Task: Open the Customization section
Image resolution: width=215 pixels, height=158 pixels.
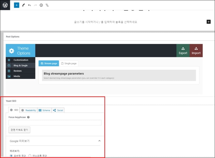Action: point(21,60)
